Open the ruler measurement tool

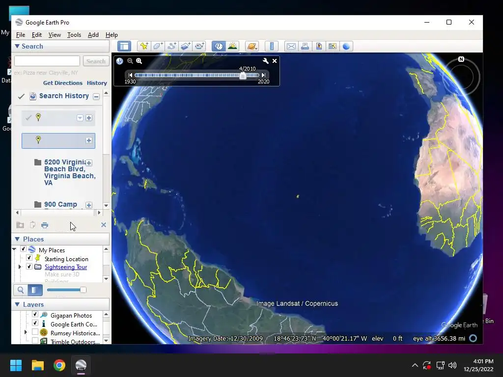coord(271,46)
